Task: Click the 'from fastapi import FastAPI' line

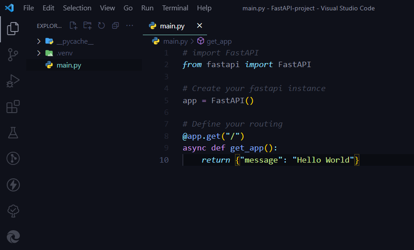Action: point(247,65)
